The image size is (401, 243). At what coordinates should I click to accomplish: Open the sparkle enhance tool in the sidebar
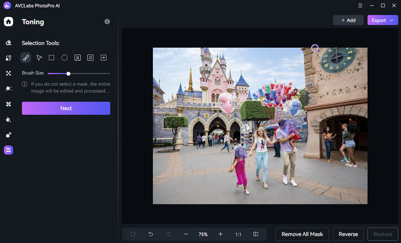pyautogui.click(x=9, y=89)
